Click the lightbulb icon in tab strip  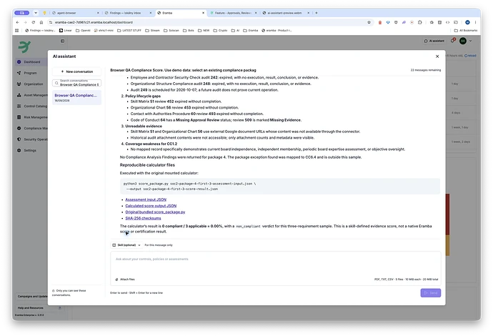[x=44, y=13]
